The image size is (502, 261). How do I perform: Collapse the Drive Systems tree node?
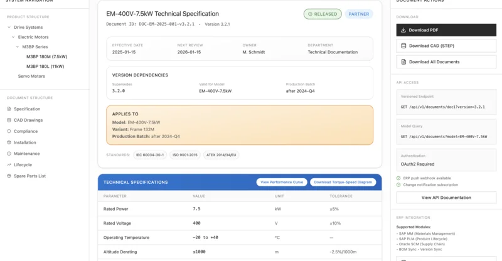click(x=9, y=28)
